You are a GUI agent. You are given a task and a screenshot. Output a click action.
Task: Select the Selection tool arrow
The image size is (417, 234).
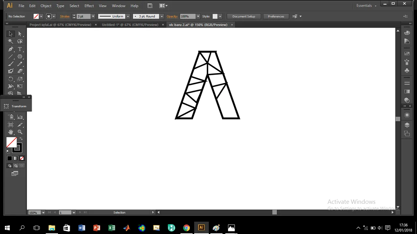[10, 34]
